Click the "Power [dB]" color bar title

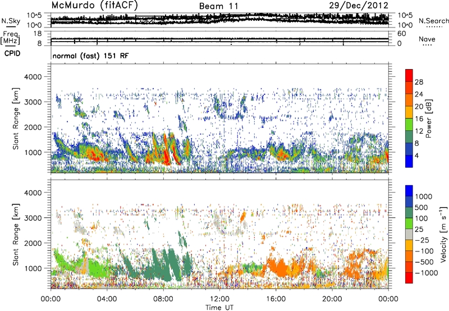[428, 118]
